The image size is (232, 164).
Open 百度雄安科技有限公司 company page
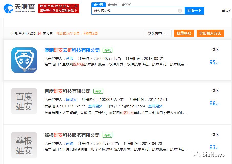point(67,91)
